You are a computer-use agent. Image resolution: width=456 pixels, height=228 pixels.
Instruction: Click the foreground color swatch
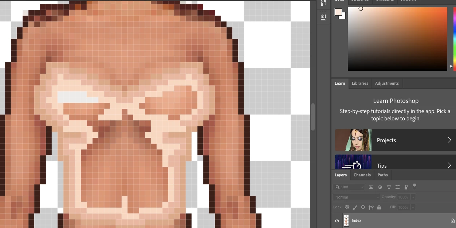click(338, 12)
